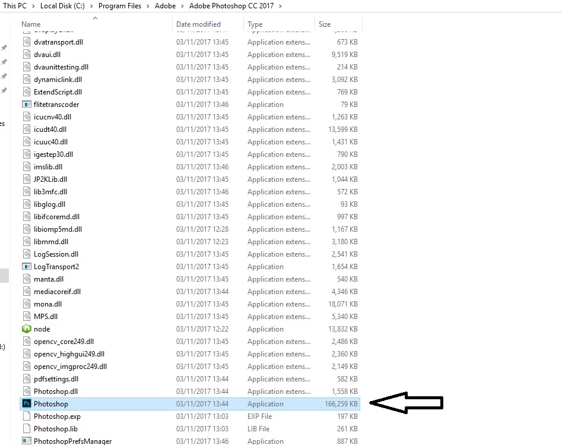The height and width of the screenshot is (445, 562).
Task: Click the dvatransport.dll file icon
Action: [x=27, y=42]
